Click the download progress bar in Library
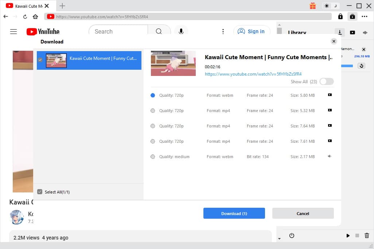The height and width of the screenshot is (249, 374). pyautogui.click(x=347, y=66)
